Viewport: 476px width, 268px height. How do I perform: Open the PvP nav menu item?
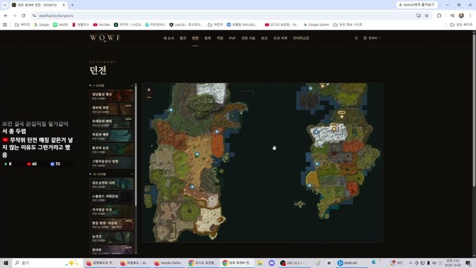click(232, 38)
